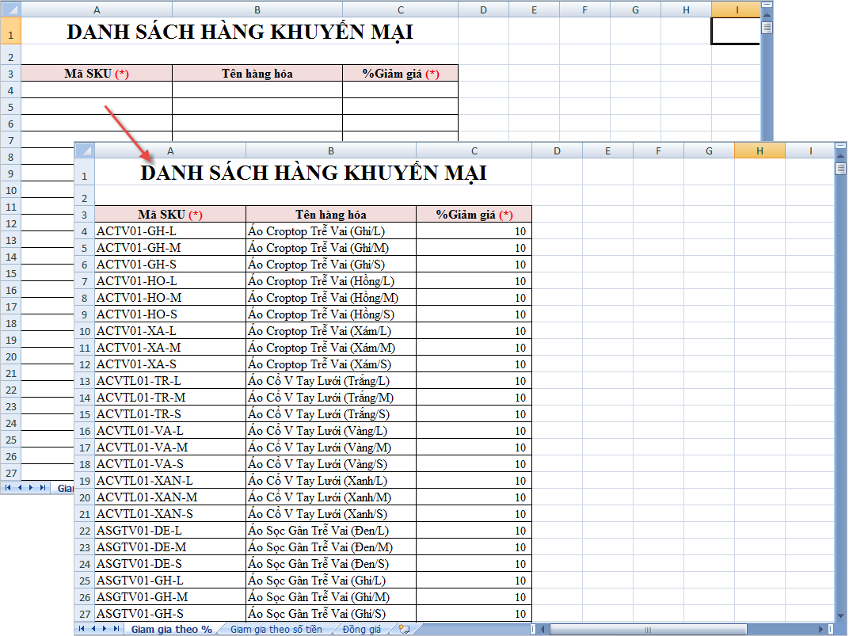Click last-sheet arrow in back window
849x636 pixels.
click(43, 487)
